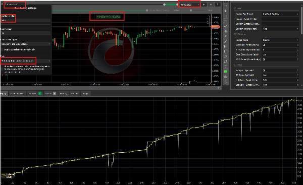Click the Custom Symbol B input field
The image size is (303, 185).
[x=280, y=24]
